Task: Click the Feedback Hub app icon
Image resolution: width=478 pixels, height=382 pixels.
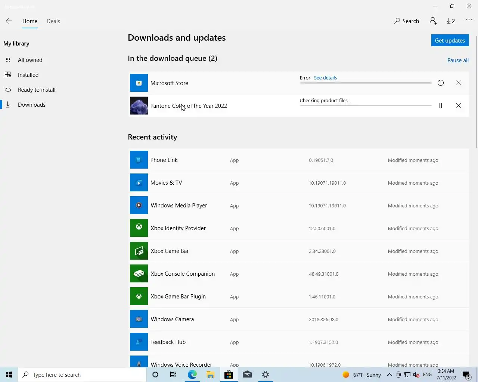Action: 139,342
